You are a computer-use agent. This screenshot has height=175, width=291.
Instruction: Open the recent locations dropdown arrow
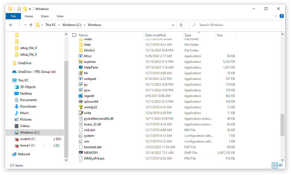click(25, 25)
